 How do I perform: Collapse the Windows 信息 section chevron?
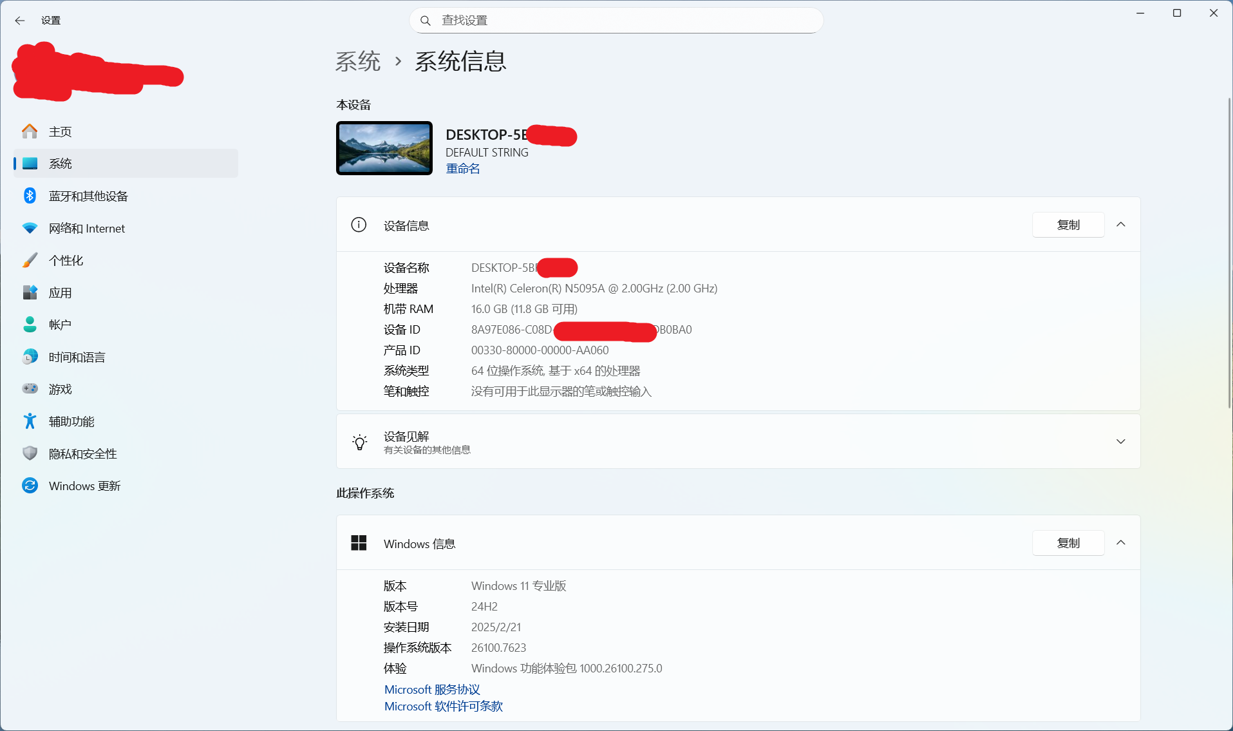[x=1121, y=543]
